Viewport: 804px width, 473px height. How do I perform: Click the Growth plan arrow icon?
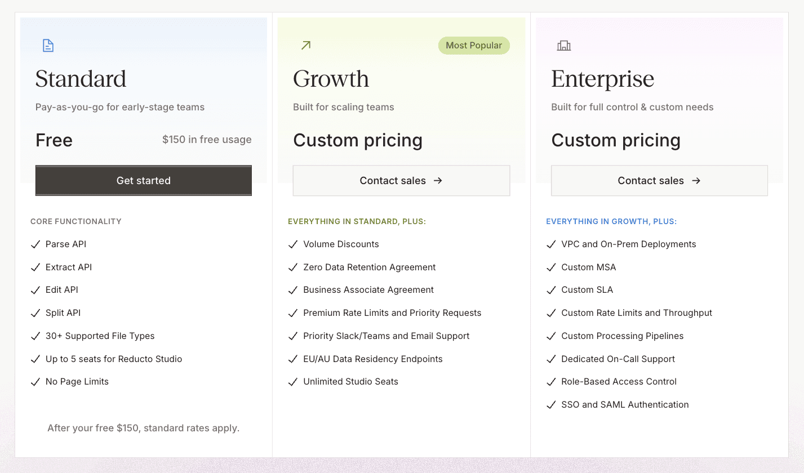[306, 46]
